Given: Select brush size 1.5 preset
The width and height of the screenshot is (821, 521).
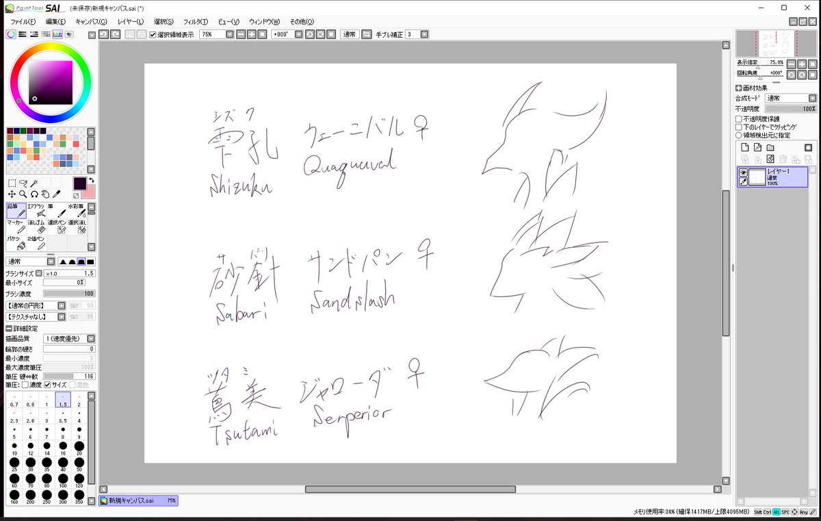Looking at the screenshot, I should tap(63, 400).
